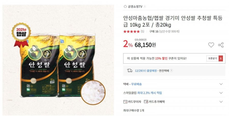
Task: Expand the 카드무이자 benefits row
Action: (174, 102)
